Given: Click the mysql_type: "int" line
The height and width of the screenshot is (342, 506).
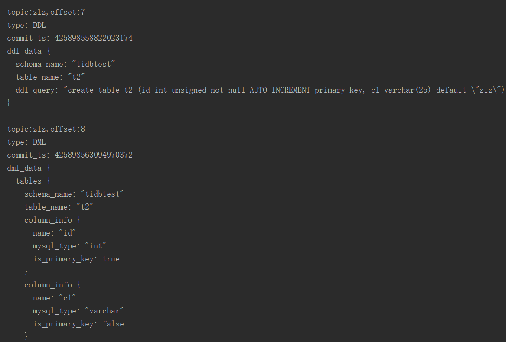Looking at the screenshot, I should pos(70,246).
